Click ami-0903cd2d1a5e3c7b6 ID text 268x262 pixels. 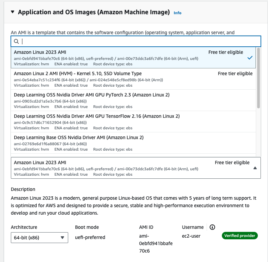(37, 101)
